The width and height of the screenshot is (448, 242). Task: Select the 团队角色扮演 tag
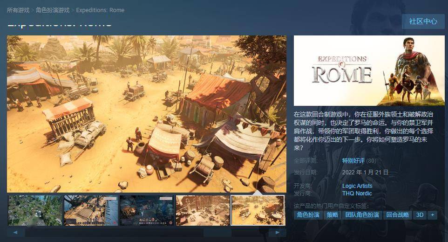362,215
